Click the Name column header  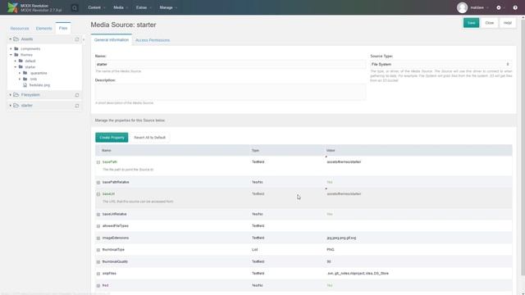tap(107, 151)
